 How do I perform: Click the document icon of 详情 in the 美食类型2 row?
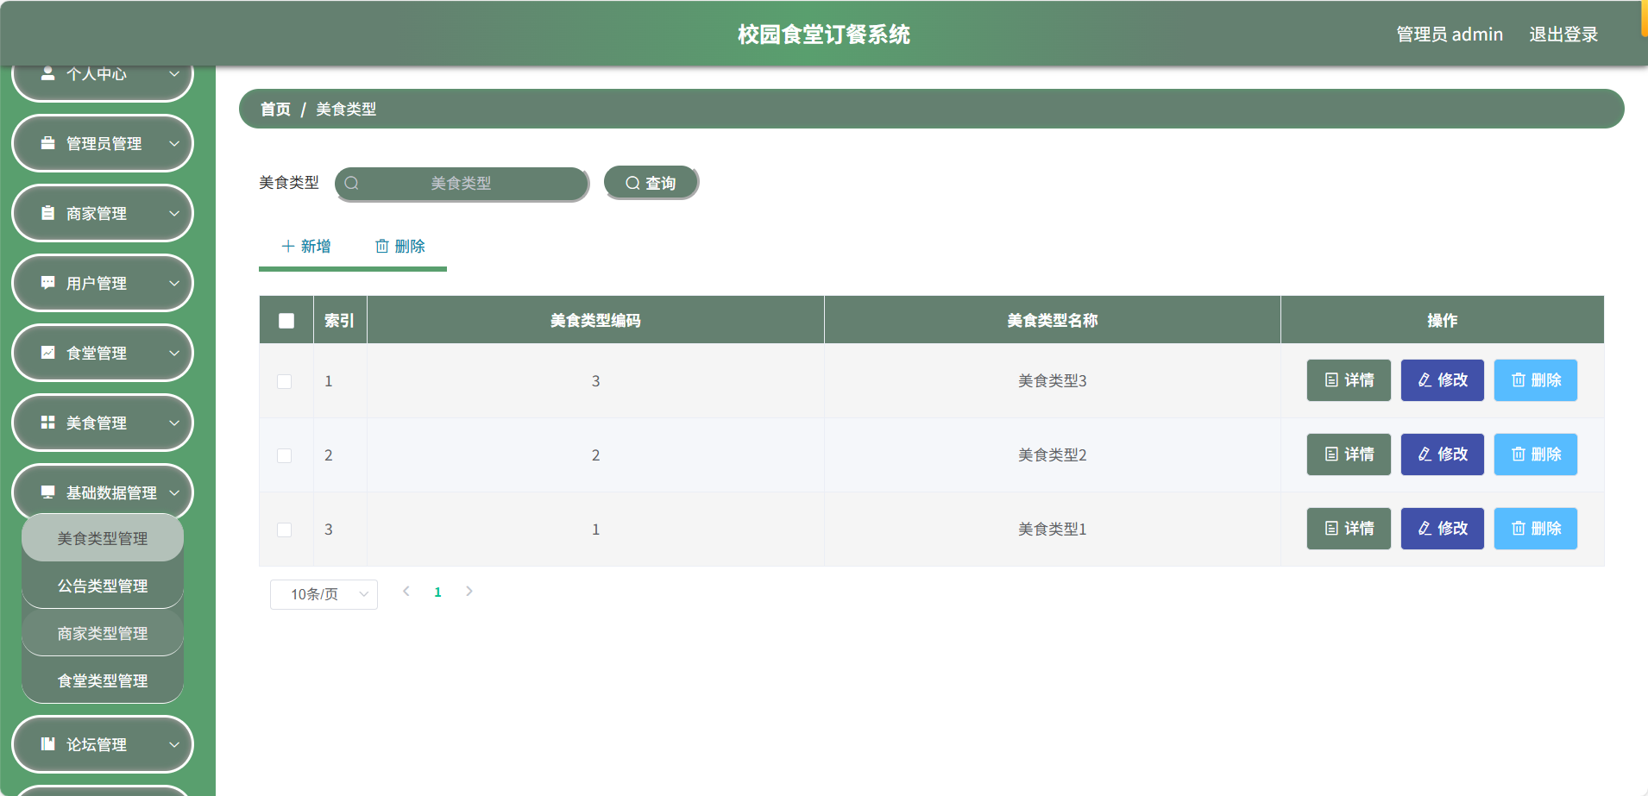coord(1331,454)
